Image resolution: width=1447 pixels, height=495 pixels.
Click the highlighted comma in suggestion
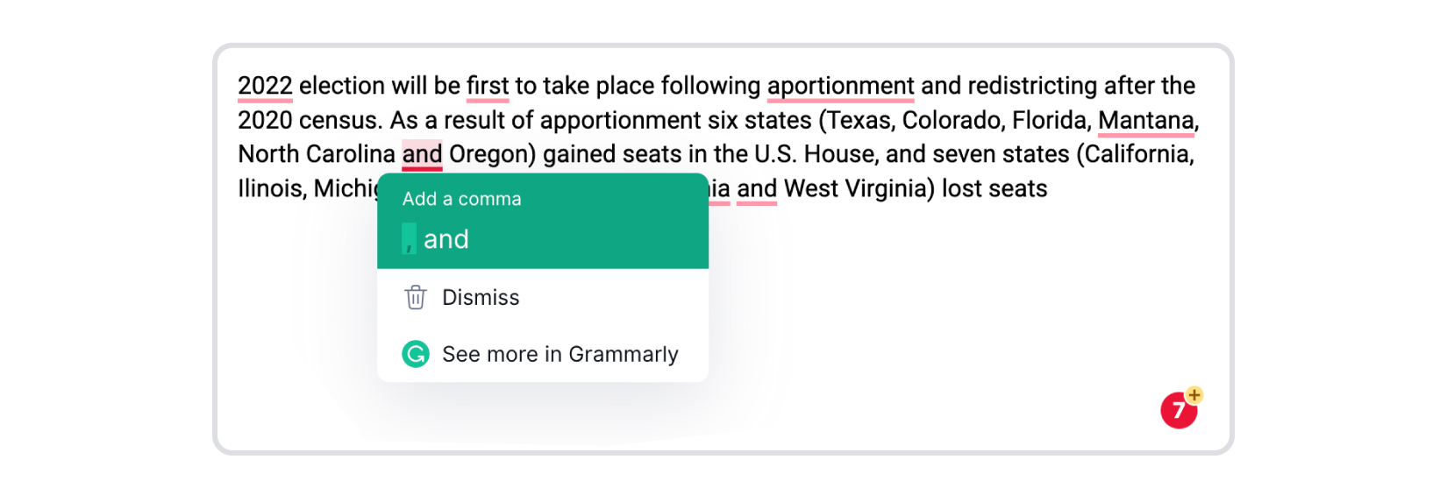(x=409, y=239)
